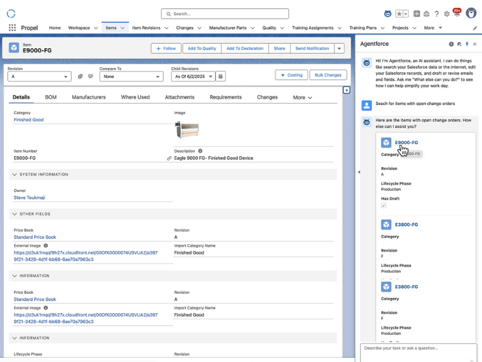Image resolution: width=482 pixels, height=362 pixels.
Task: Go to the Home nav item
Action: (x=55, y=28)
